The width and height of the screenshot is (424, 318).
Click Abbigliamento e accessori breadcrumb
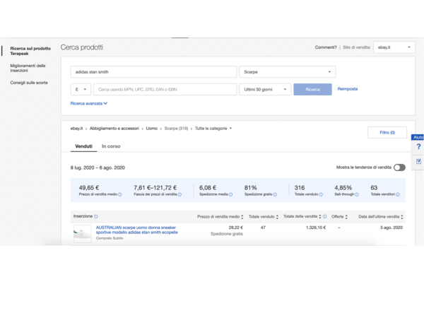point(114,129)
